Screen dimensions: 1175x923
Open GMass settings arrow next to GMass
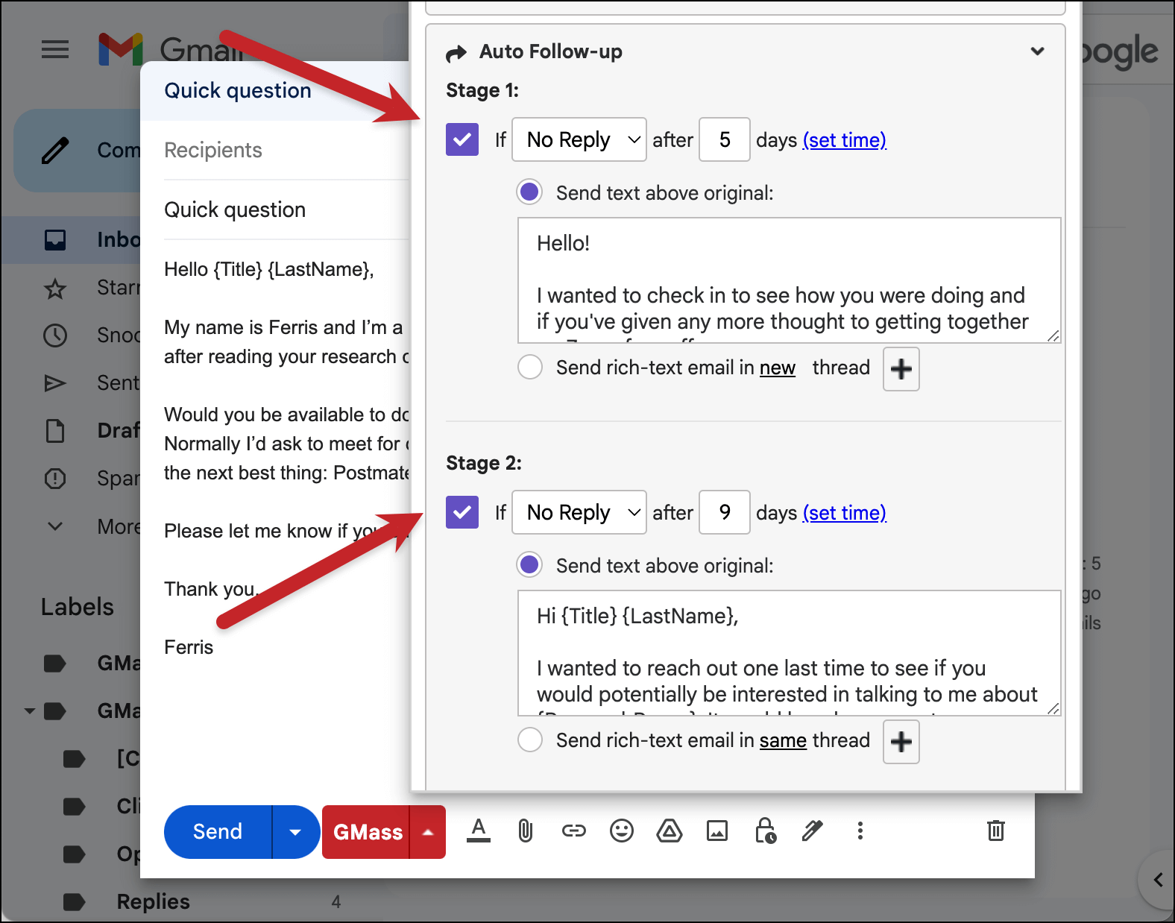[x=428, y=832]
